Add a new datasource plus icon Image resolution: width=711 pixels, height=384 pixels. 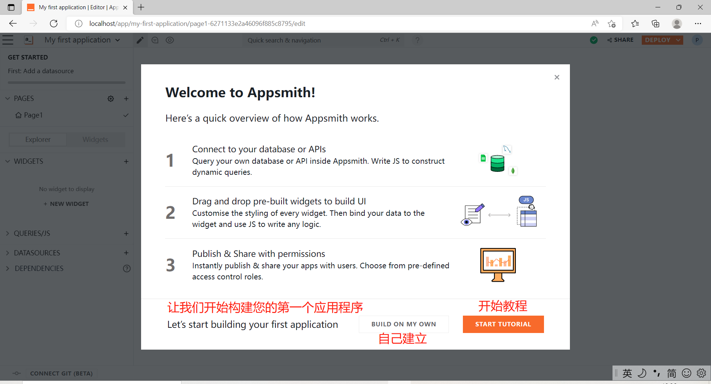[126, 253]
